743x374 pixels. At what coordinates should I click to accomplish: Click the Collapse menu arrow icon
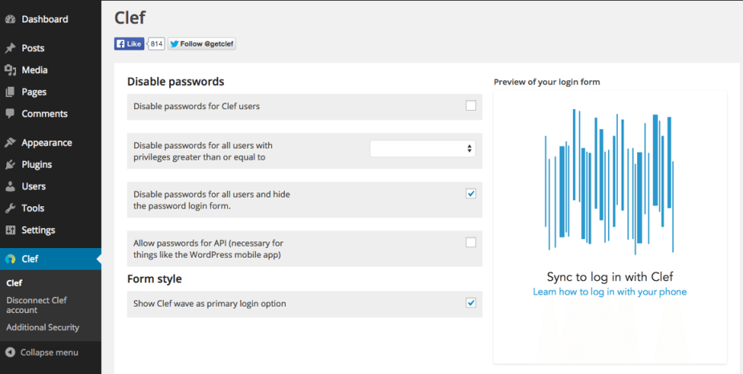click(x=10, y=352)
